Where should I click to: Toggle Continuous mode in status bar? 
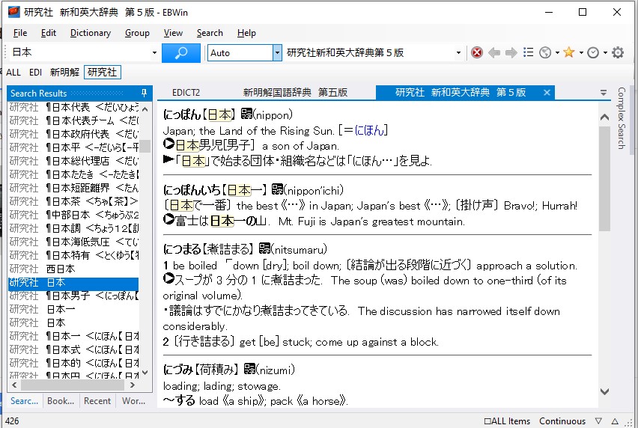coord(562,421)
